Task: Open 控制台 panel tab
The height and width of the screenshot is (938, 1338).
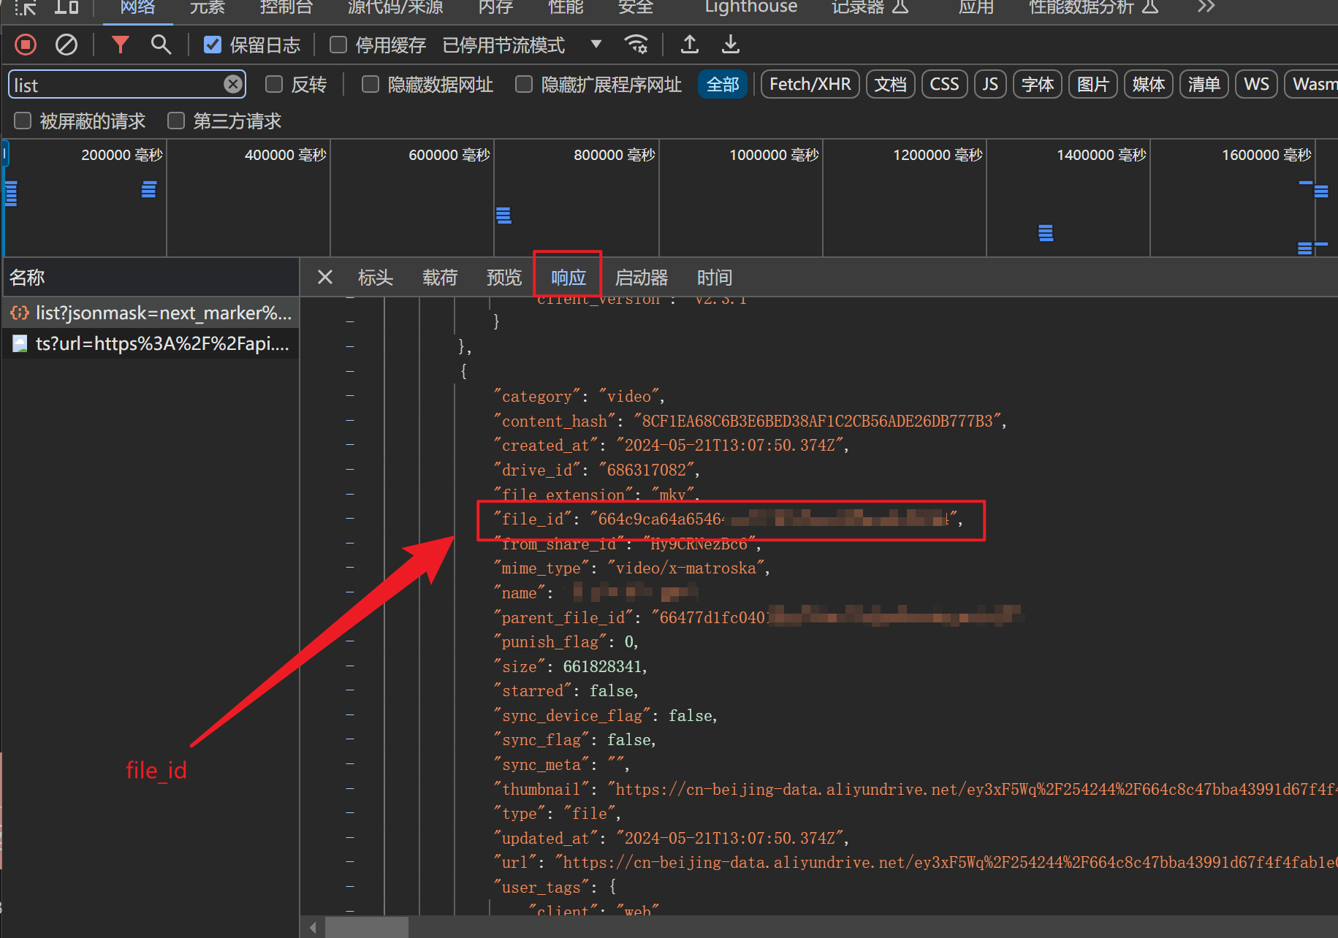Action: [x=286, y=7]
